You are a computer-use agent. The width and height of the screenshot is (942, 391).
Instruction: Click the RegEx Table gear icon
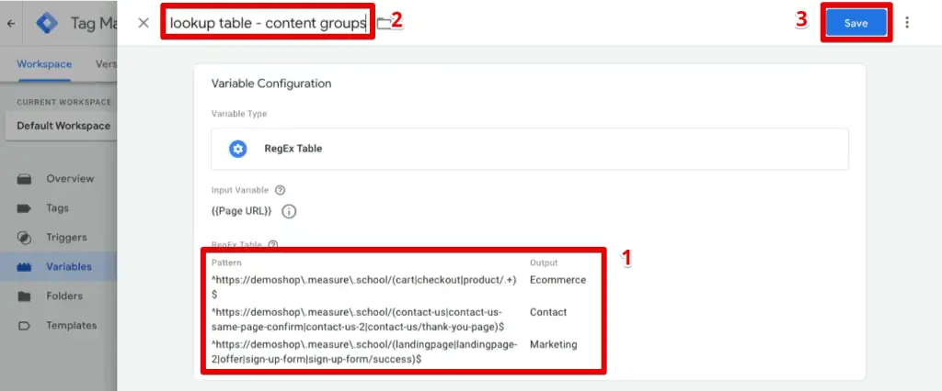(x=238, y=149)
